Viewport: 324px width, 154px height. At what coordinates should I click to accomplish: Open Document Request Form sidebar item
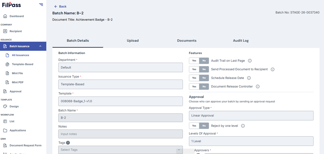click(x=25, y=145)
